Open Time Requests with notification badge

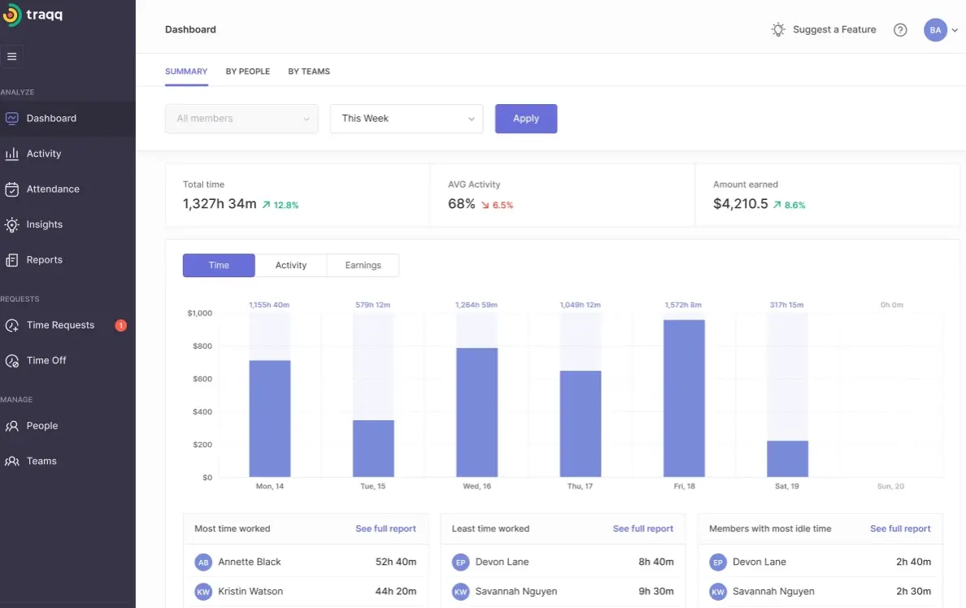click(x=61, y=324)
